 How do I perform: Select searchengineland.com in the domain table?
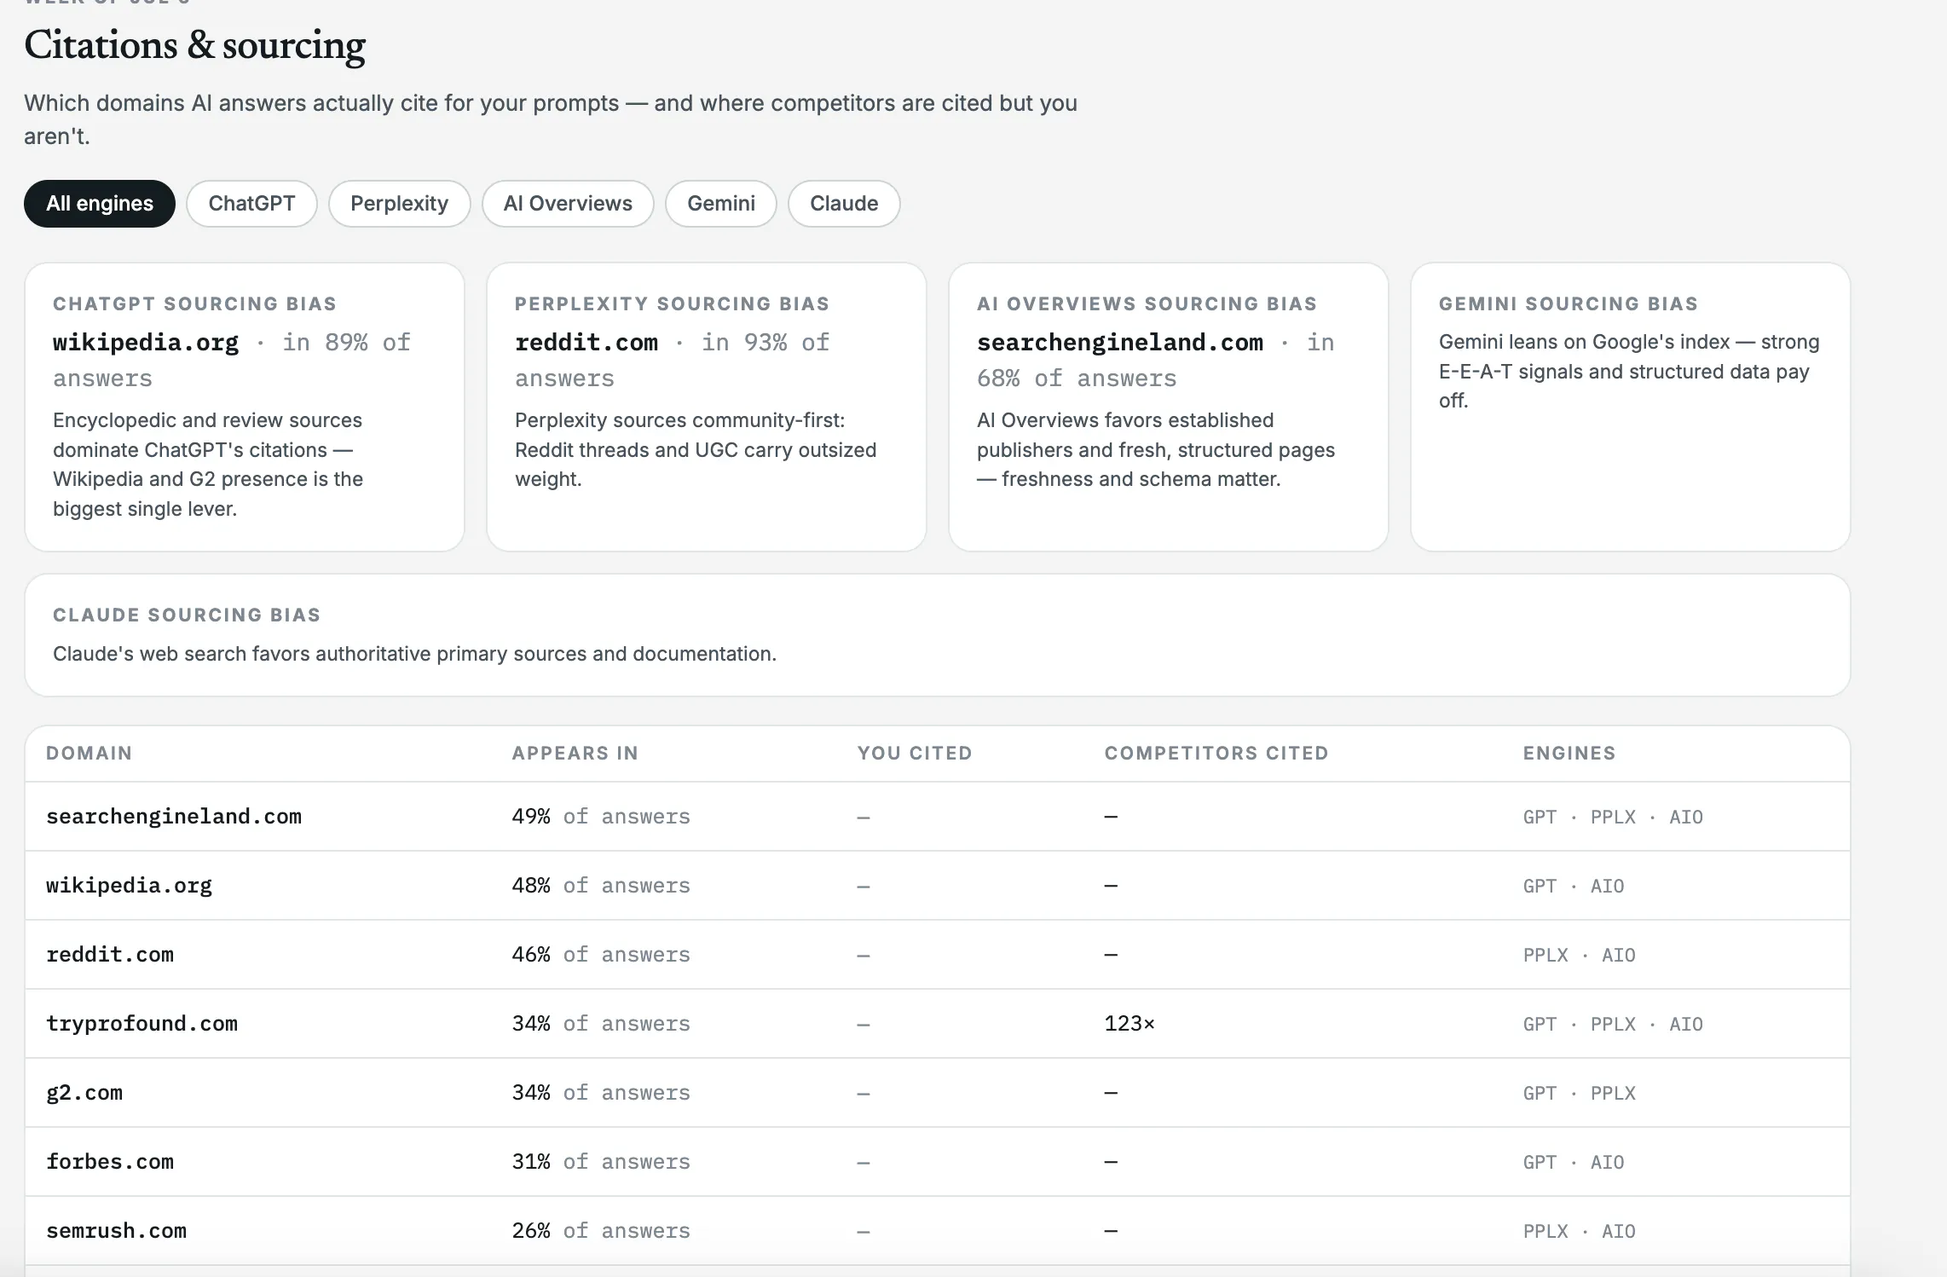point(174,817)
